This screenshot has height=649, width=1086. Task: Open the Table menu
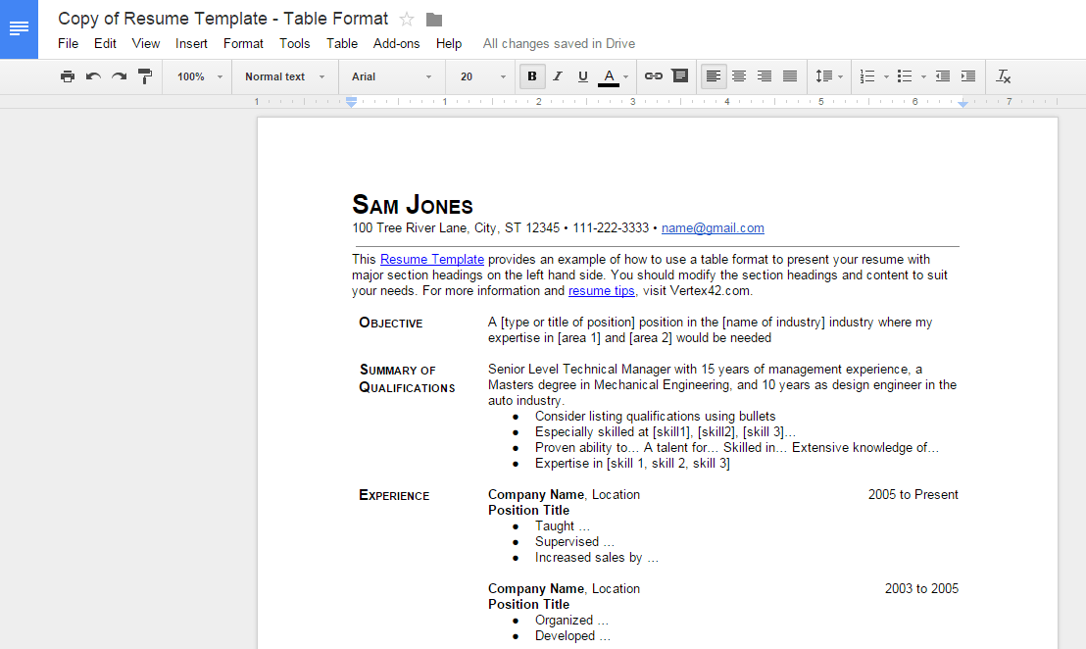[342, 44]
